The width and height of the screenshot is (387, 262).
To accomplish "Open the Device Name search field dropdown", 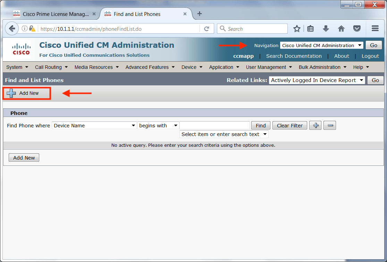I will [94, 126].
